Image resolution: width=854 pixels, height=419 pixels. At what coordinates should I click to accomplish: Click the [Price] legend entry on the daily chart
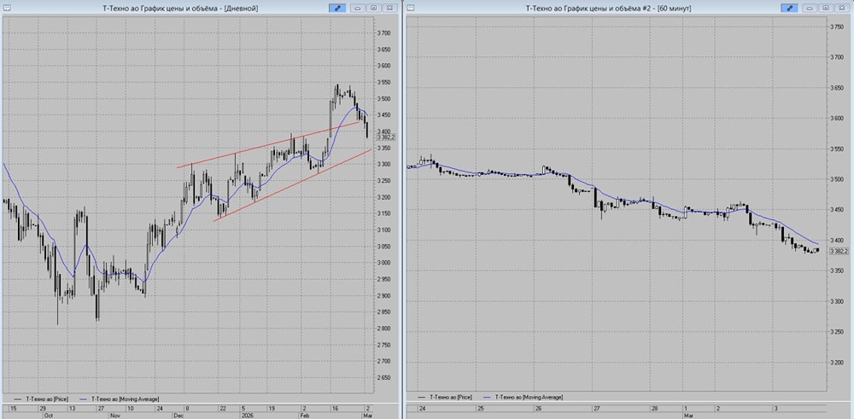[x=47, y=398]
